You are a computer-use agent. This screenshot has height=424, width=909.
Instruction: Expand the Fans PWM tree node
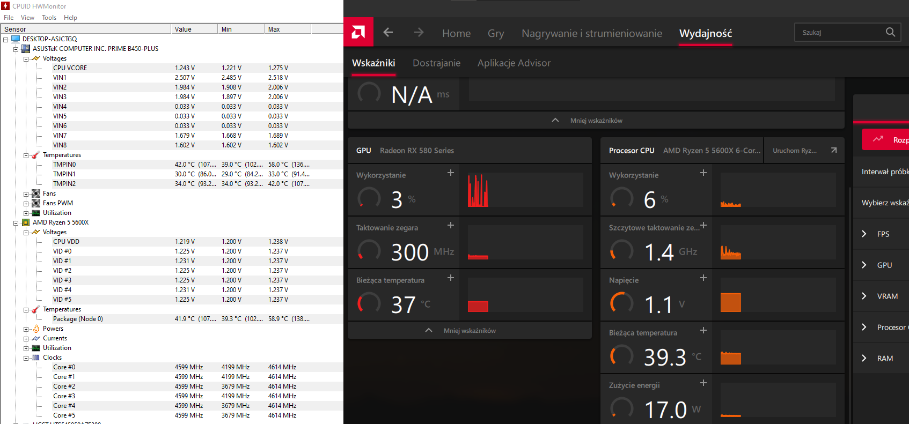[x=26, y=204]
